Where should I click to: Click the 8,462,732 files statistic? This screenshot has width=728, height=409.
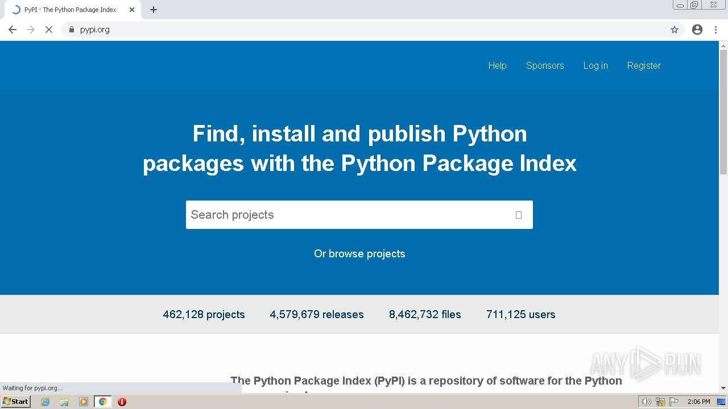[x=425, y=314]
